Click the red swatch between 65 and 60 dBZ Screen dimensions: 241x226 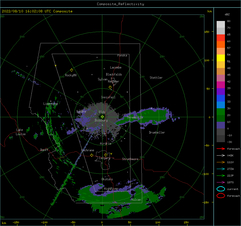(221, 38)
